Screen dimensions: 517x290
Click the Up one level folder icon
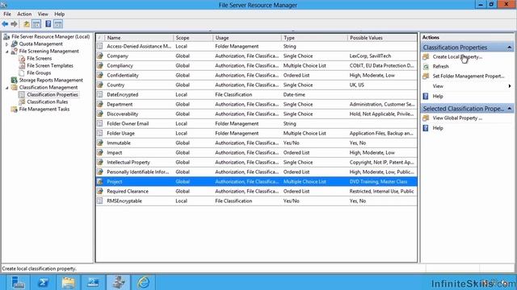pyautogui.click(x=26, y=24)
